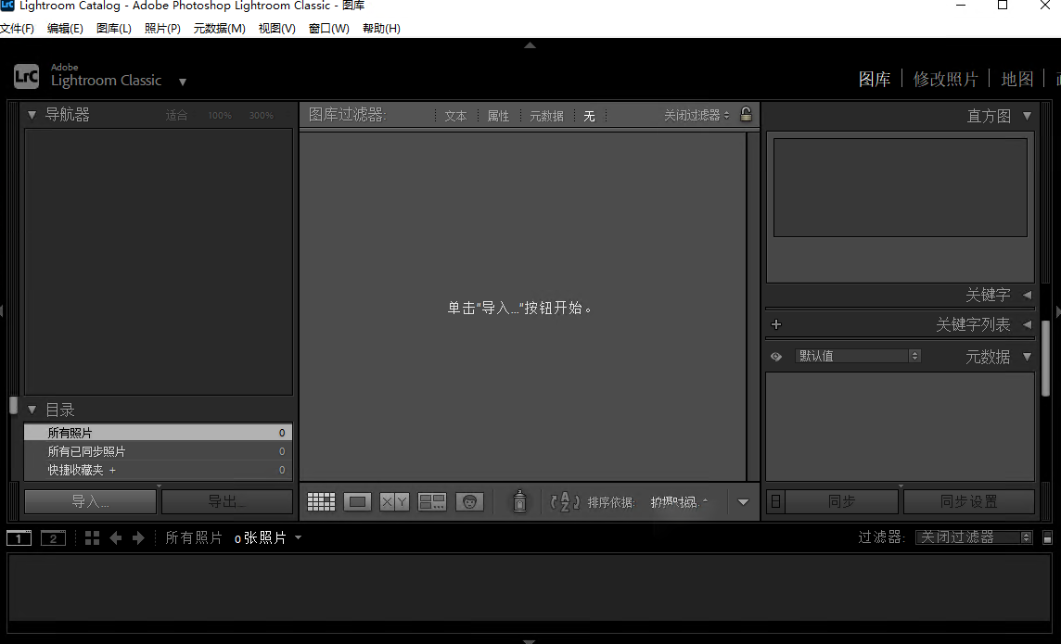Click filmstrip grid view icon
The height and width of the screenshot is (644, 1061).
pos(92,538)
